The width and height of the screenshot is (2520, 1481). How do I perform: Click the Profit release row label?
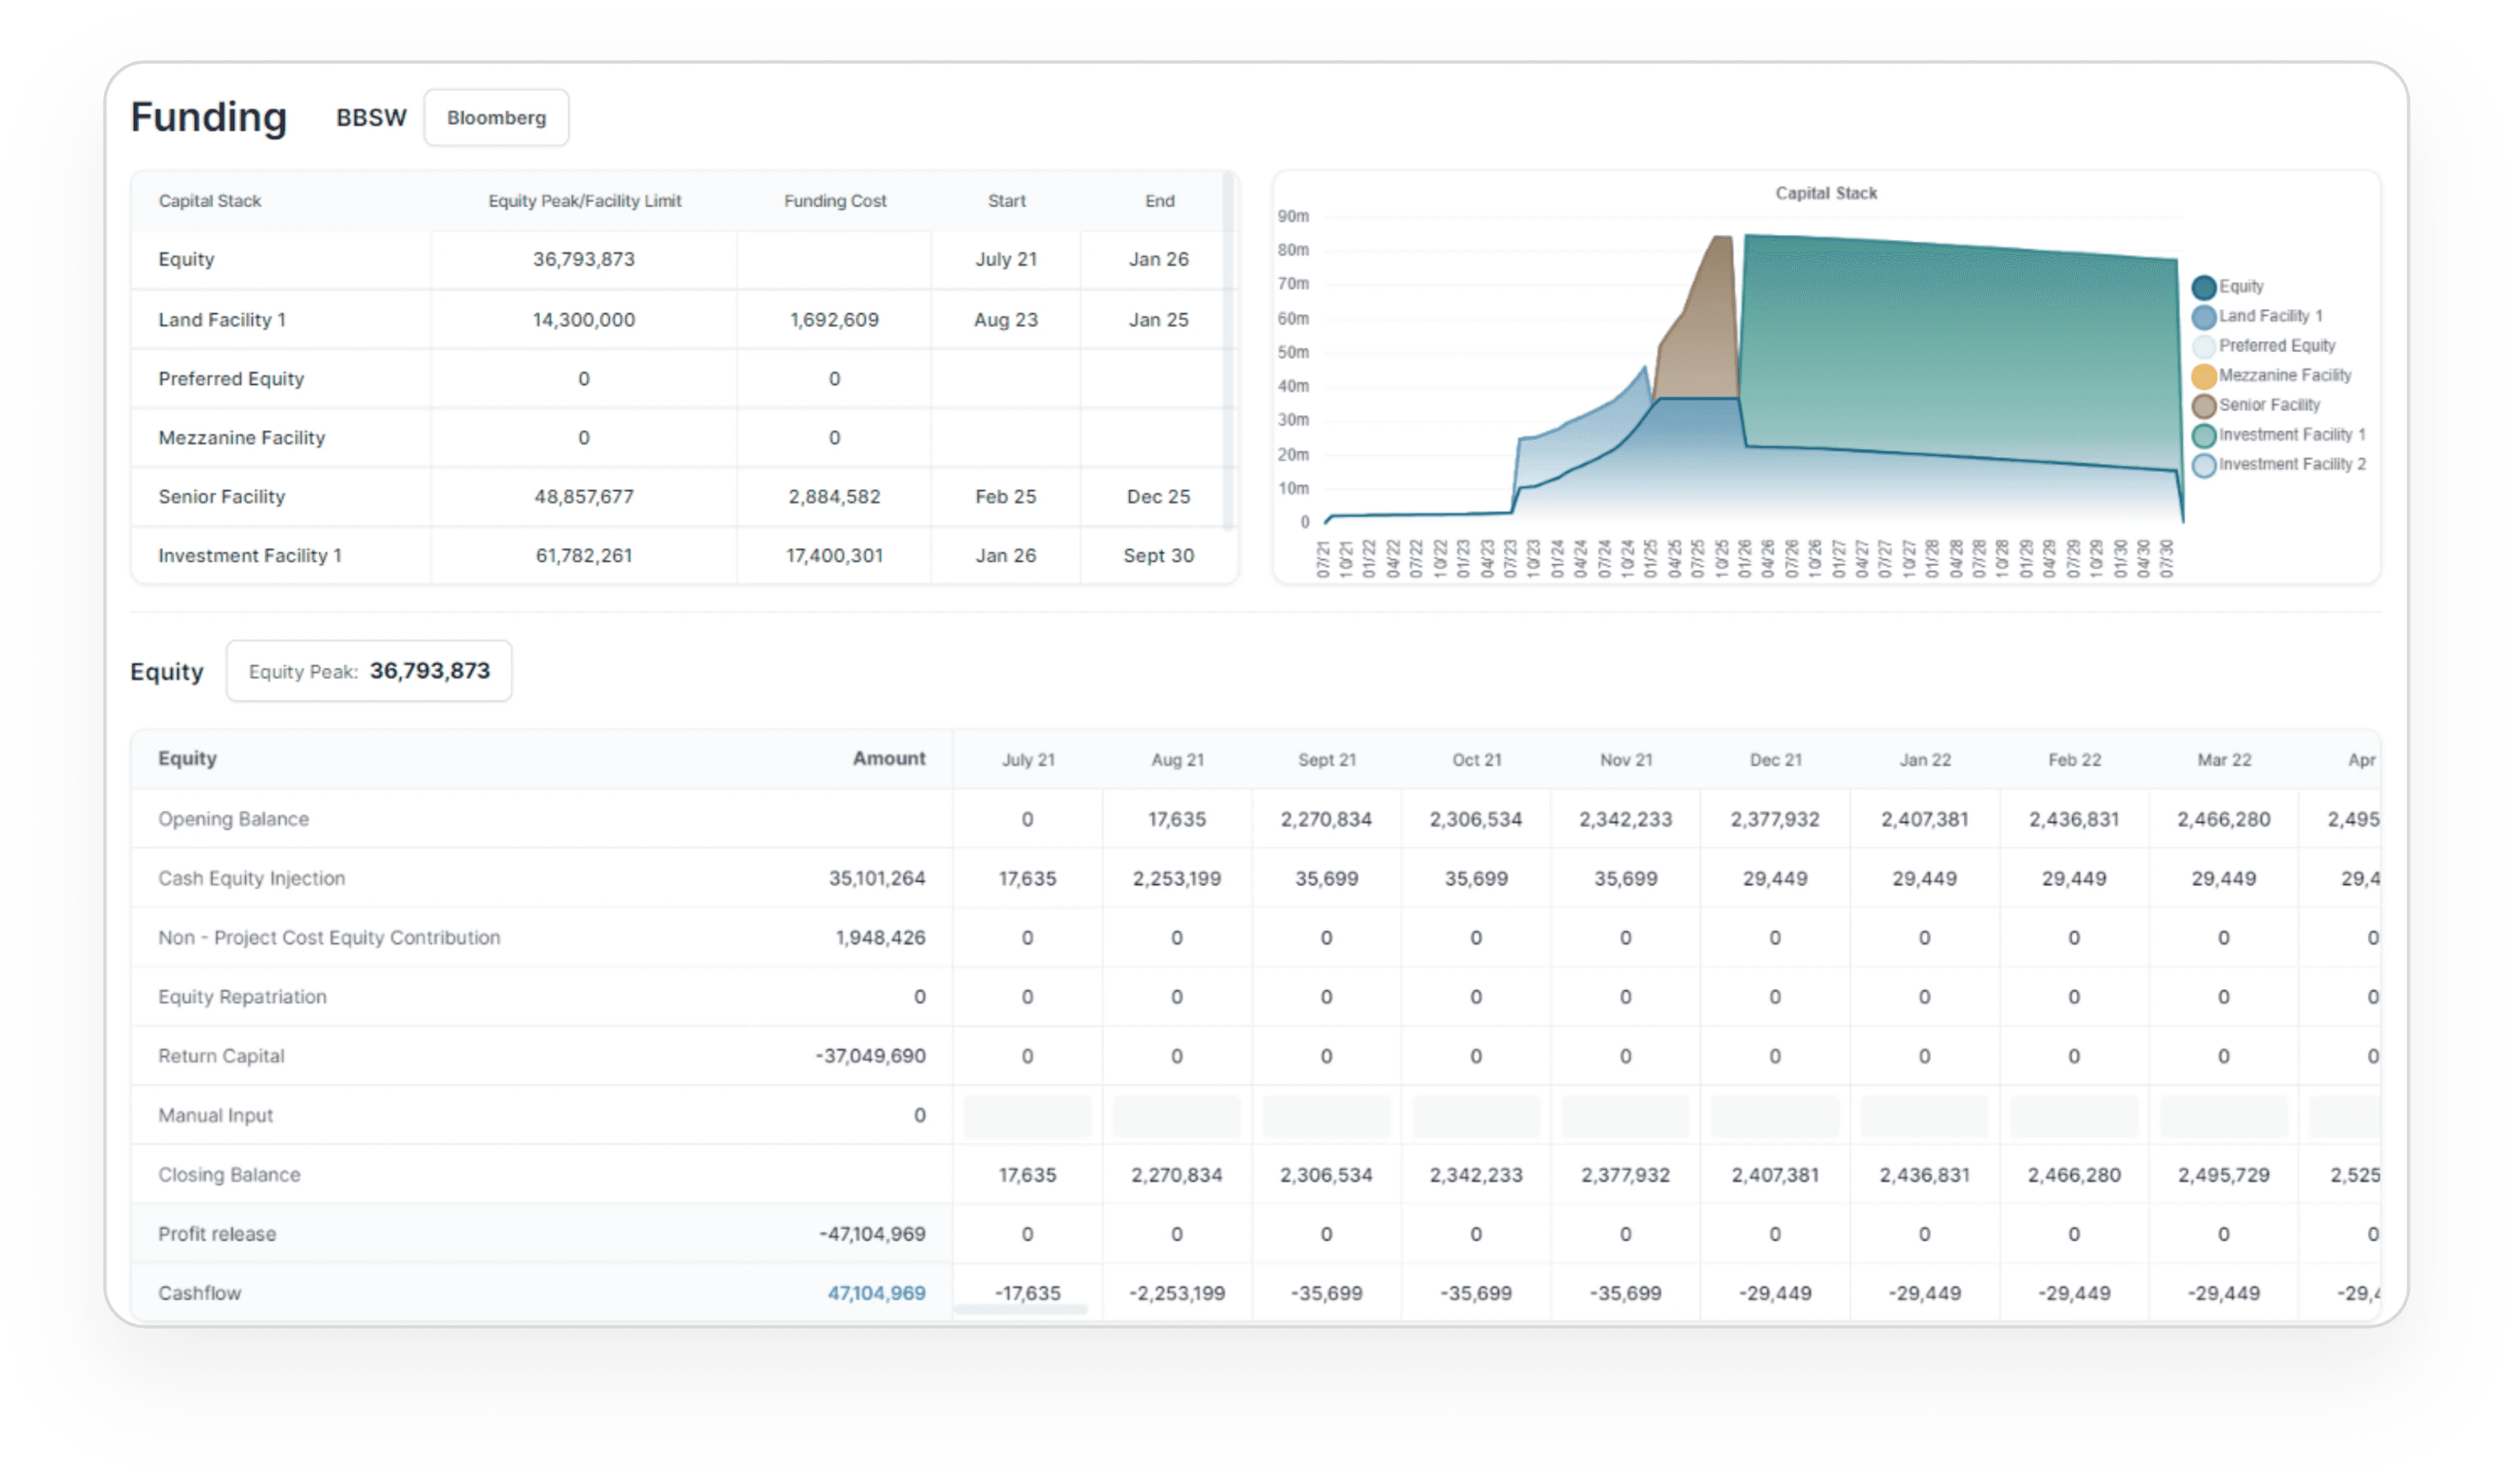(217, 1235)
